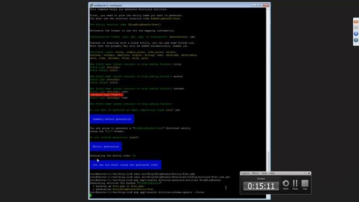Click the doctrine:generate:entities command line
This screenshot has height=202, width=359.
[155, 180]
